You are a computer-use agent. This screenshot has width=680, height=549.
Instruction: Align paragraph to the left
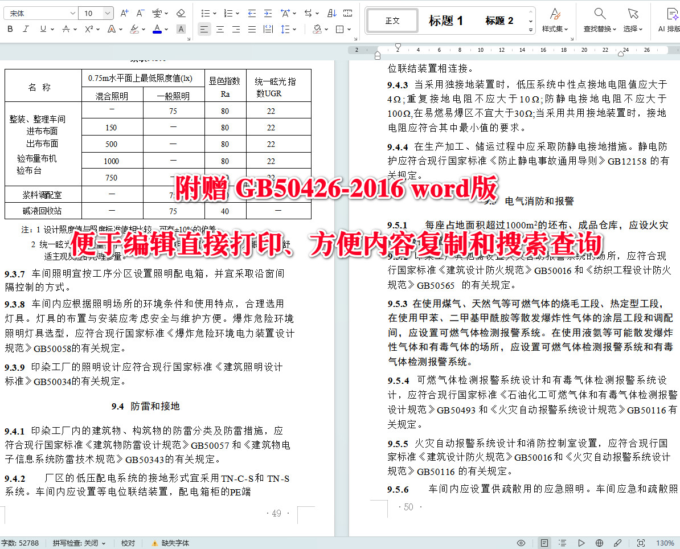click(204, 29)
